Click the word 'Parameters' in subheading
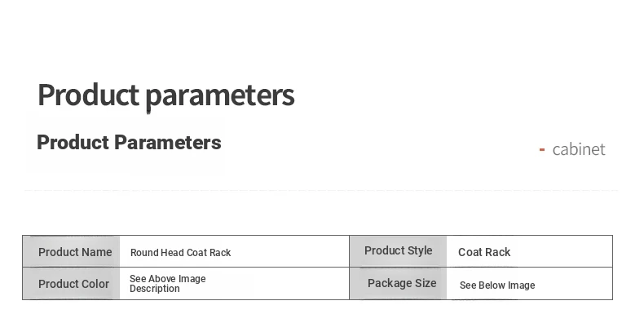The height and width of the screenshot is (323, 644). click(168, 142)
